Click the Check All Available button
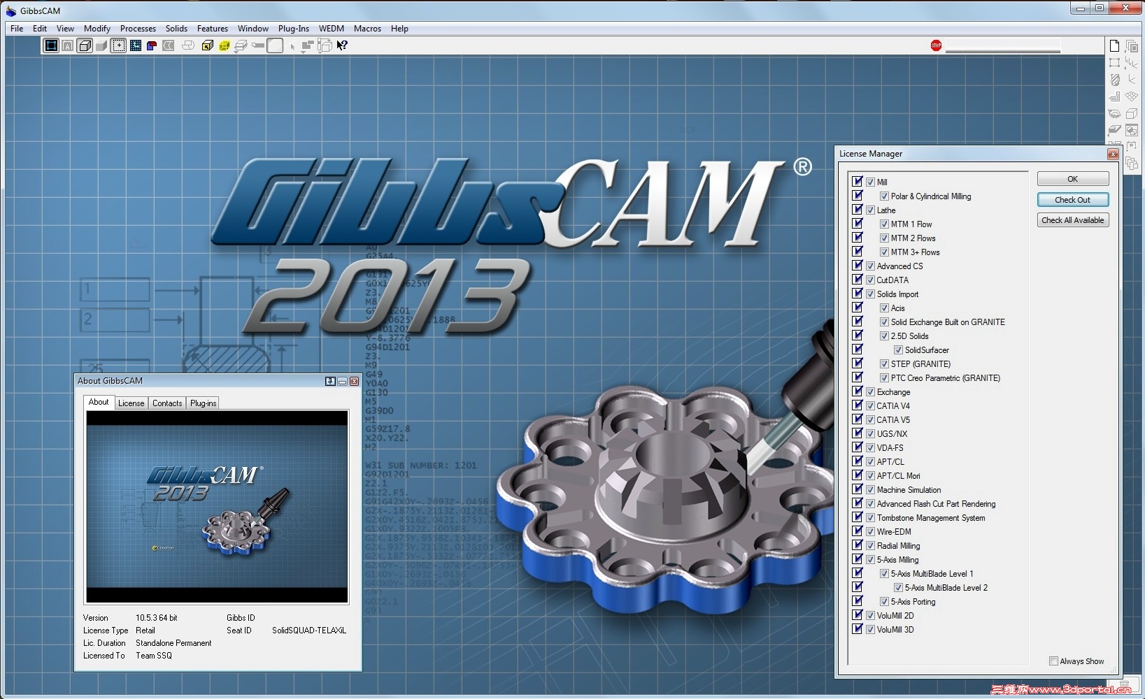This screenshot has width=1145, height=699. tap(1073, 220)
